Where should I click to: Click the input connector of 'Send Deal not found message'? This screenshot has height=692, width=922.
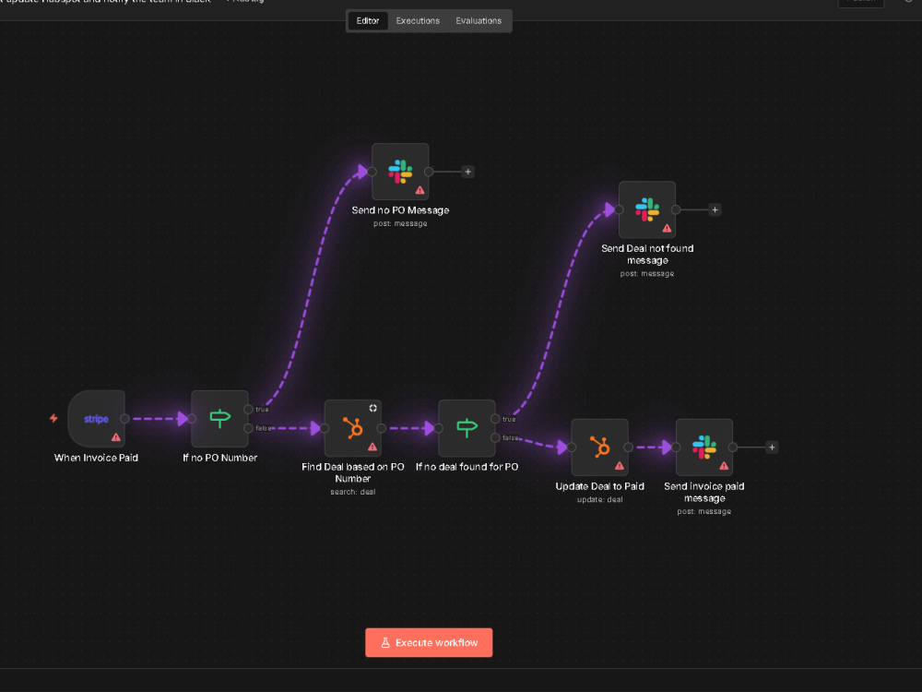620,209
